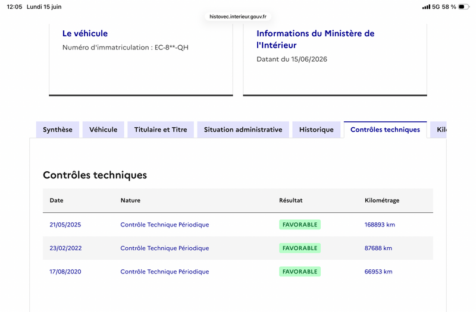476x312 pixels.
Task: Open the Synthèse tab
Action: pos(57,130)
